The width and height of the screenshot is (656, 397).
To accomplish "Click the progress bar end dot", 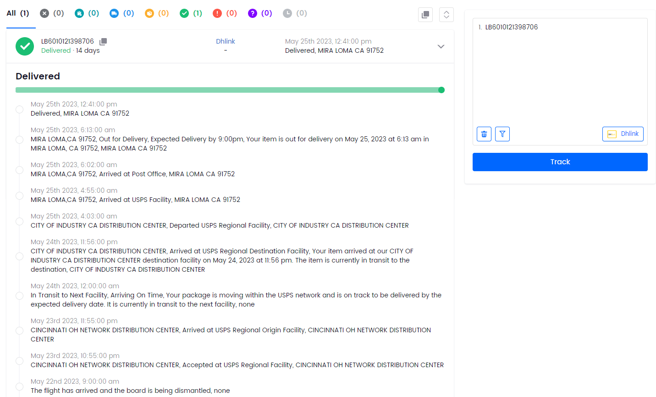I will click(441, 90).
